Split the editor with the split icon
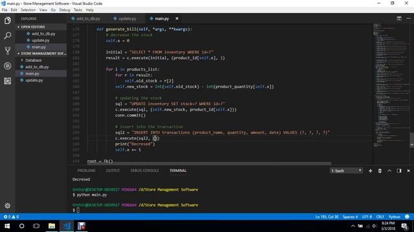Viewport: 414px width, 232px height. pyautogui.click(x=399, y=19)
